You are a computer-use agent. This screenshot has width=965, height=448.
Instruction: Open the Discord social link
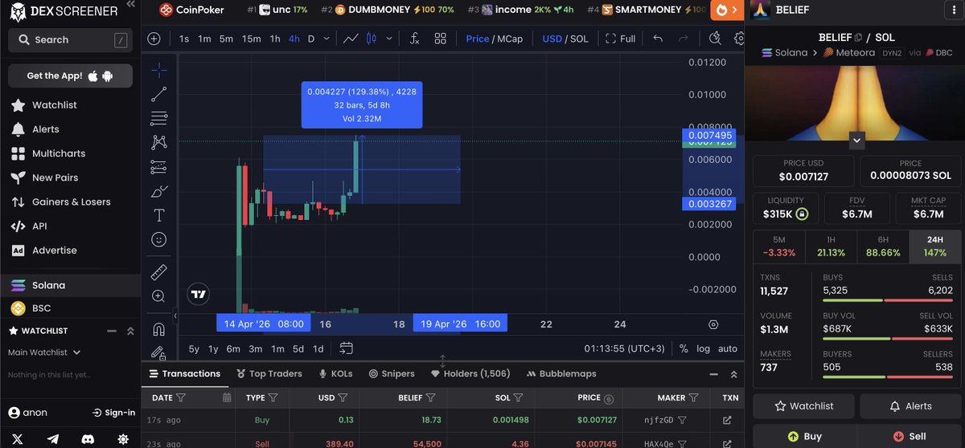(88, 438)
